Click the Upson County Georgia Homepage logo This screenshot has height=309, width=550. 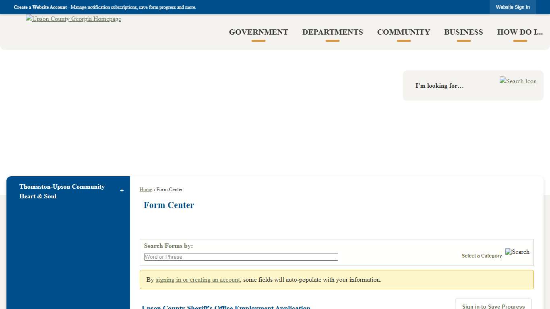coord(73,19)
